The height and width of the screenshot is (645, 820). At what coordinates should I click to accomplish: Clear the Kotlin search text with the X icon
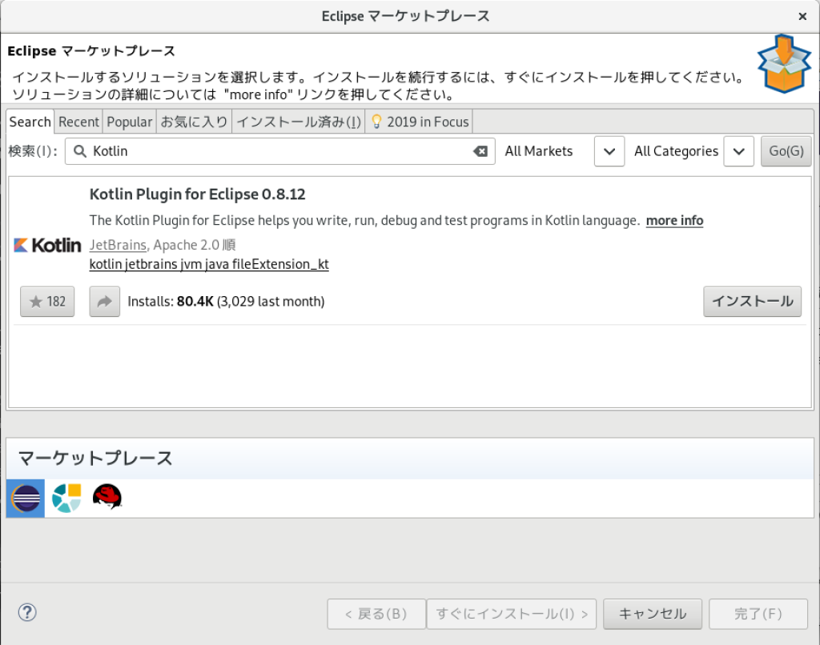[x=480, y=151]
